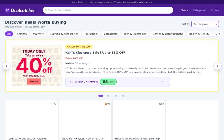Open Kohl's Clearance Sale deal title
Image resolution: width=224 pixels, height=140 pixels.
(x=95, y=53)
